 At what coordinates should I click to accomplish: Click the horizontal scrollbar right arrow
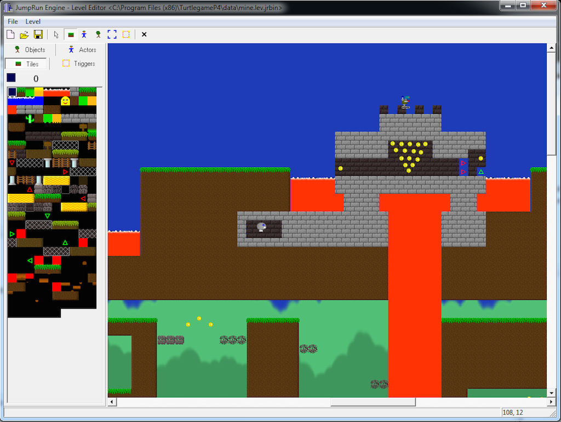[x=551, y=402]
